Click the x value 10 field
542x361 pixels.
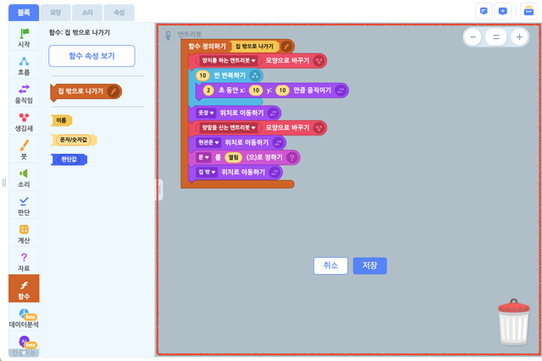256,90
